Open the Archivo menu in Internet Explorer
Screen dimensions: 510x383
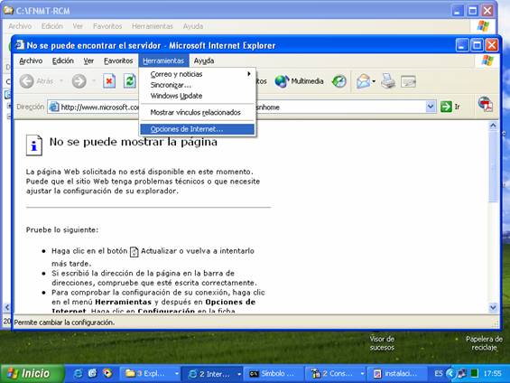coord(31,61)
